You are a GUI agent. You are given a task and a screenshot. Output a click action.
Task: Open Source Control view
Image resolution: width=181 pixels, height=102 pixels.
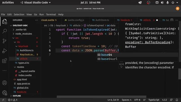tap(5, 41)
